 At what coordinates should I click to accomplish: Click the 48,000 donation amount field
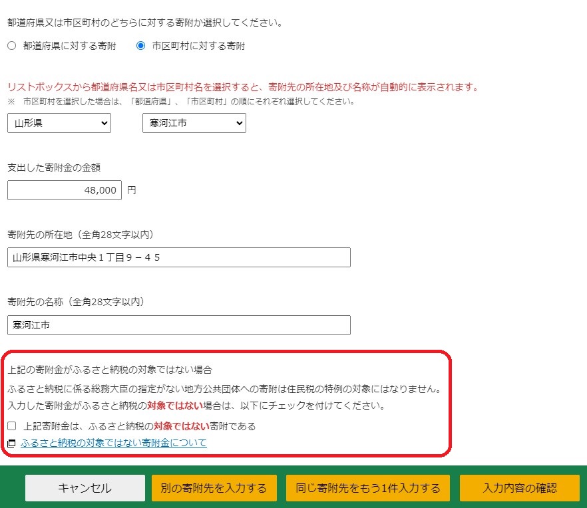point(65,190)
